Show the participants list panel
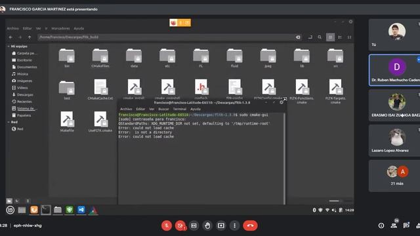 (x=394, y=226)
